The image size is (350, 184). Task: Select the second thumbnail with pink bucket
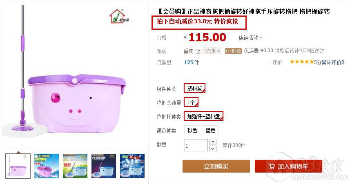coord(47,166)
